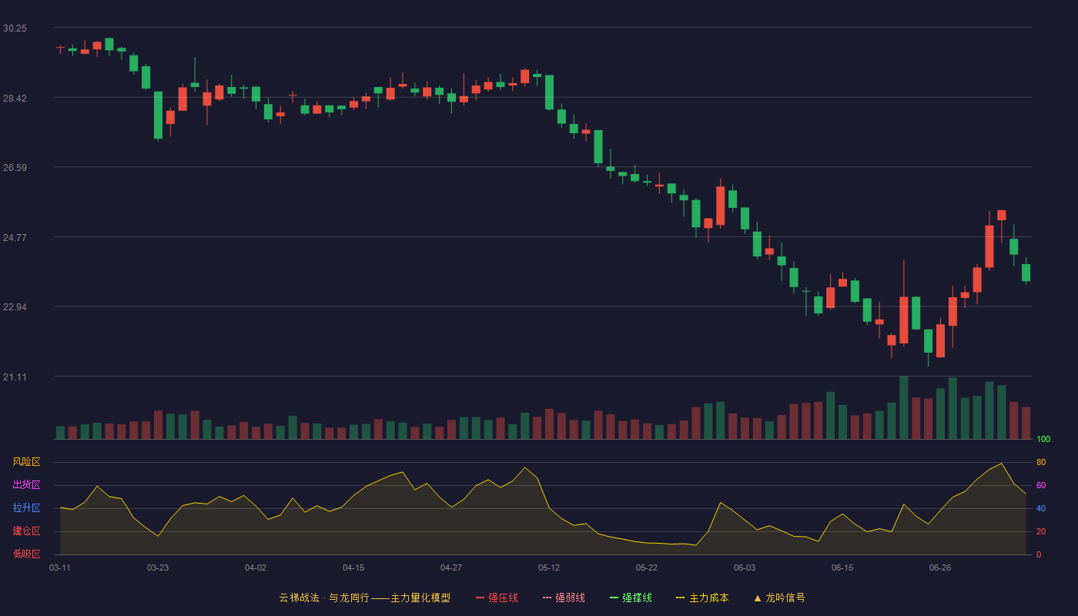Select the 建仓区 zone label

click(x=26, y=531)
